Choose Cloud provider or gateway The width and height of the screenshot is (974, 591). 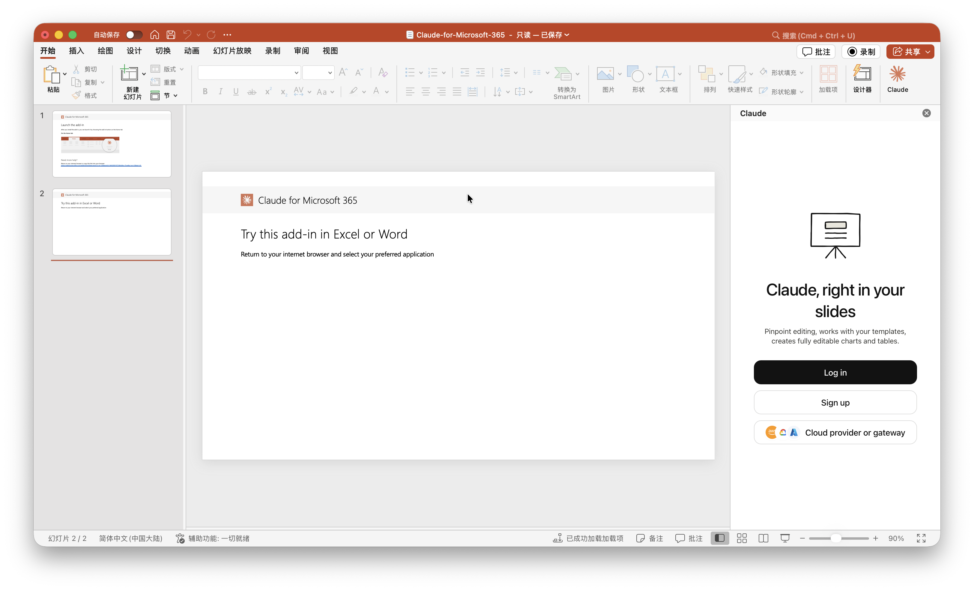pyautogui.click(x=835, y=432)
